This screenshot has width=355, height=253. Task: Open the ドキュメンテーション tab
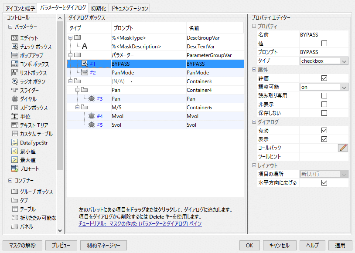tap(129, 9)
